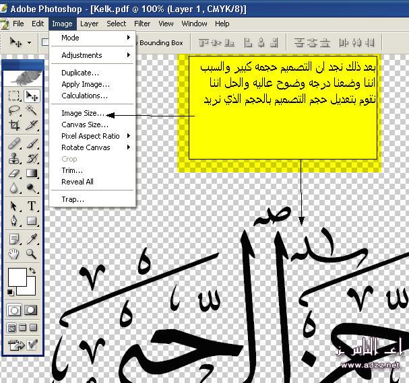The height and width of the screenshot is (383, 409).
Task: Select the Path Selection tool
Action: (x=14, y=206)
